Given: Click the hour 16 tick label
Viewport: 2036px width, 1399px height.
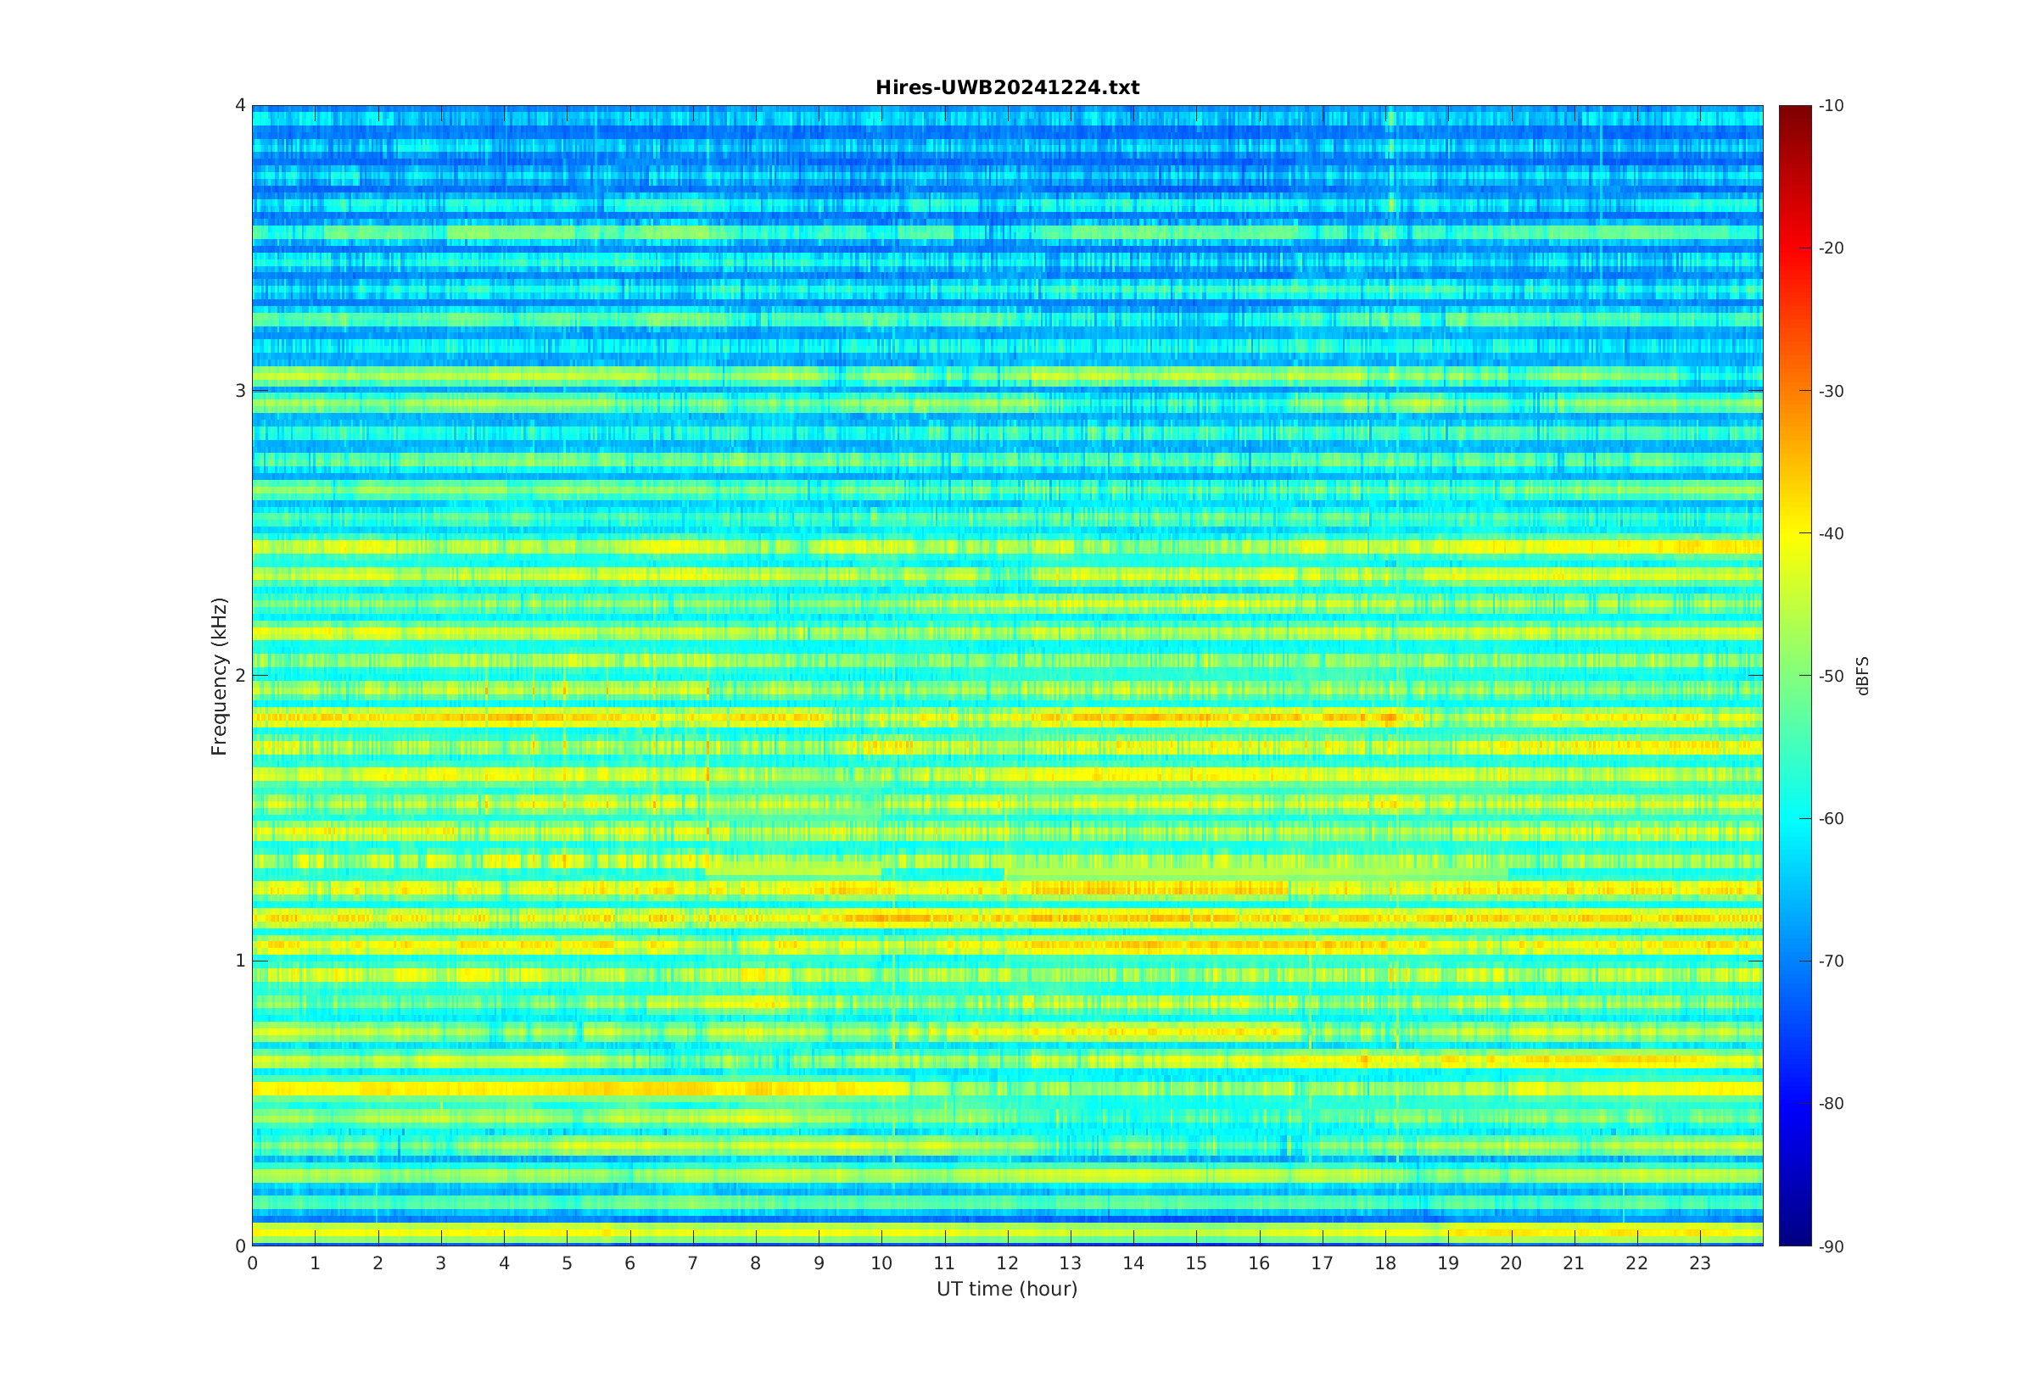Looking at the screenshot, I should click(x=1259, y=1263).
